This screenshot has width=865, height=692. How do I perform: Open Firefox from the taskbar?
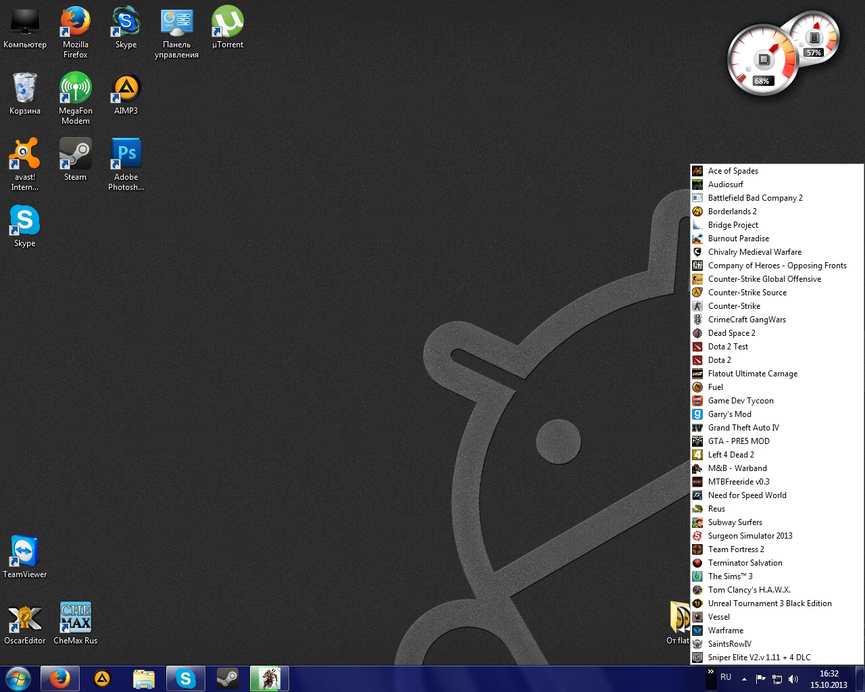pyautogui.click(x=59, y=678)
